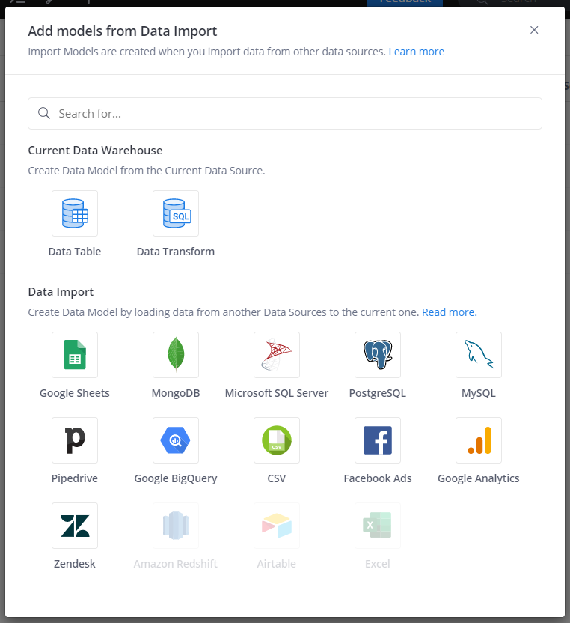Select the Zendesk icon
The width and height of the screenshot is (570, 623).
[x=75, y=526]
